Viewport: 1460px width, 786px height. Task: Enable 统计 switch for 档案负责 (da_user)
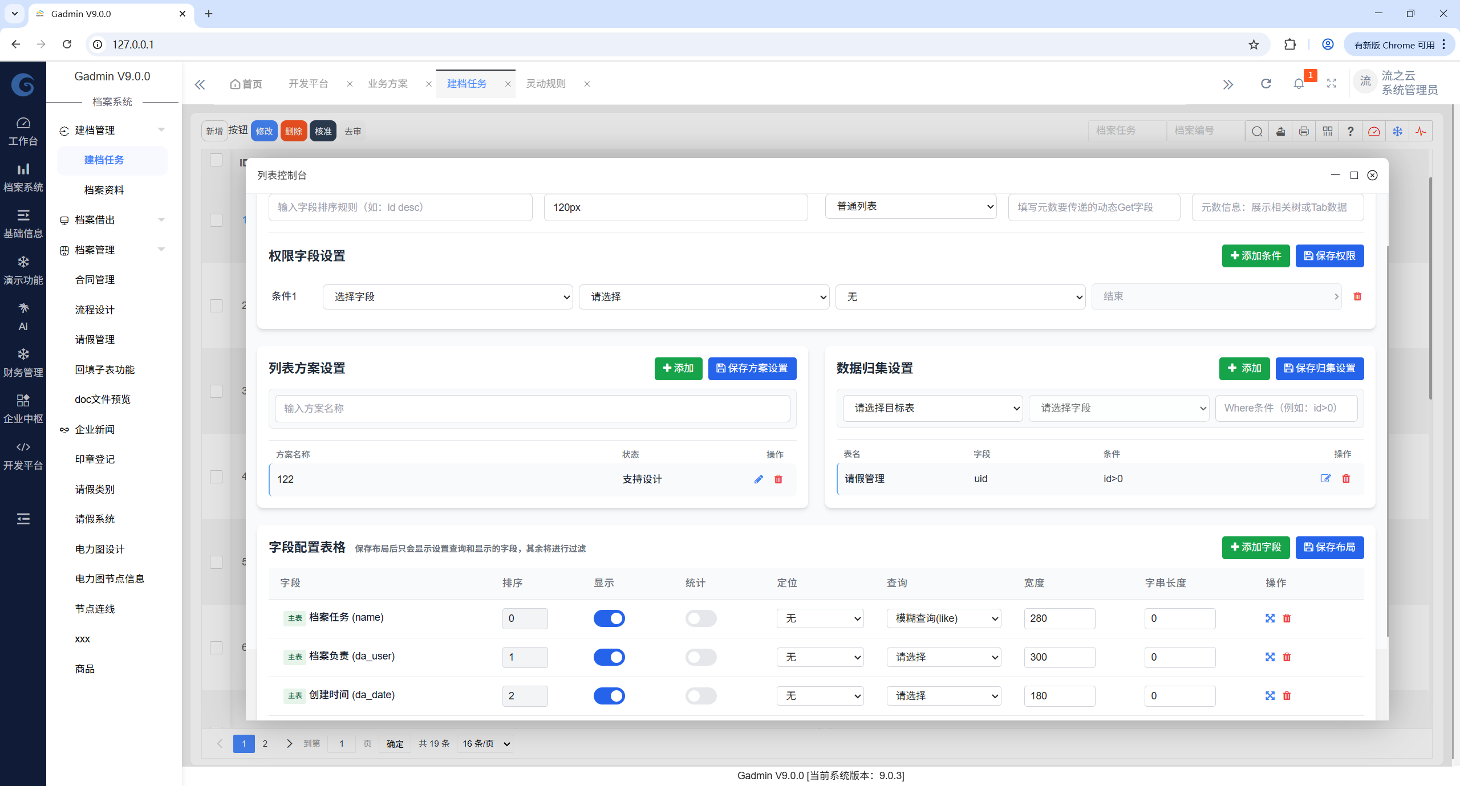click(x=700, y=657)
